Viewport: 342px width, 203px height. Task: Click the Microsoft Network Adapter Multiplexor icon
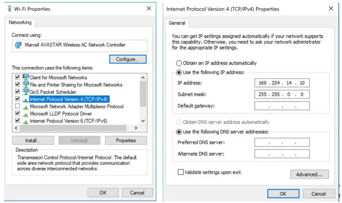click(25, 106)
